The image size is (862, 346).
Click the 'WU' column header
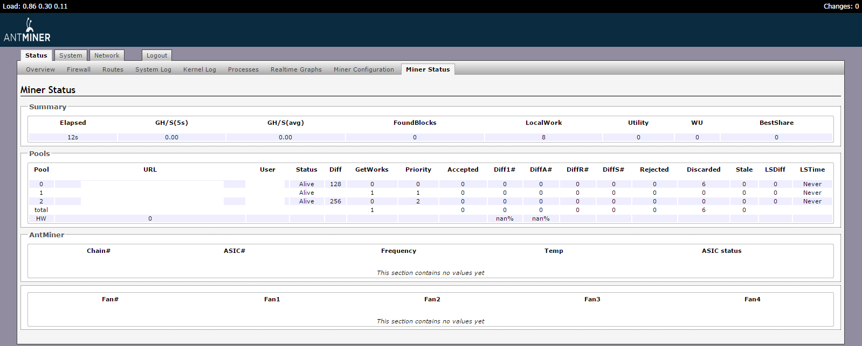(x=697, y=123)
